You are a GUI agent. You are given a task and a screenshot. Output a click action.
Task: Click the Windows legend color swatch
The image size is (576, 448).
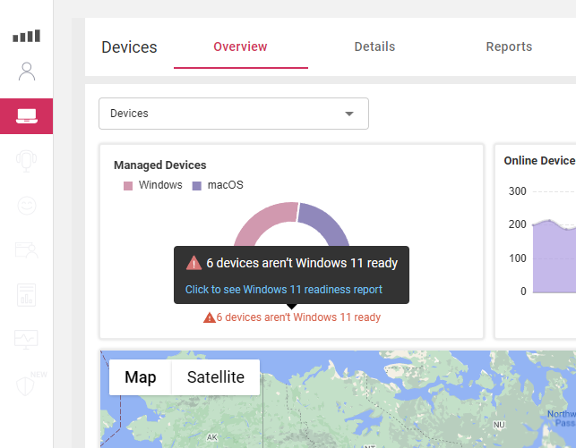128,186
